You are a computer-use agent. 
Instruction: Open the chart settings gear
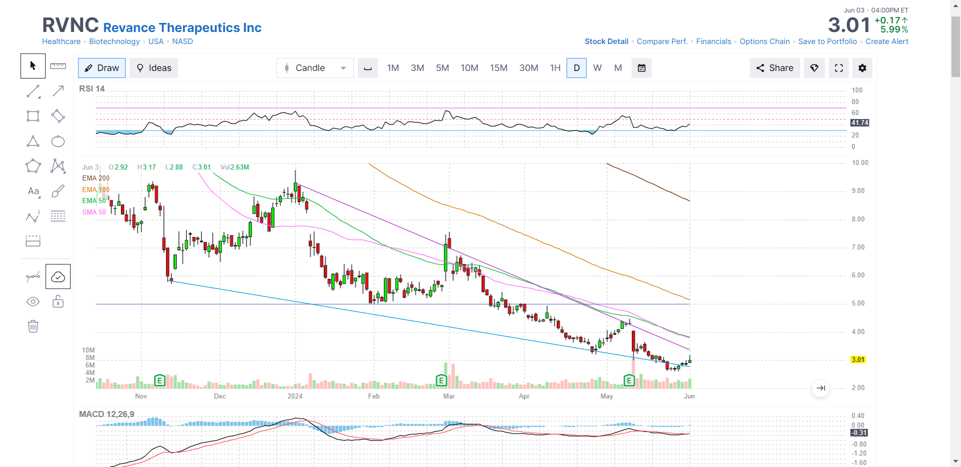point(862,68)
